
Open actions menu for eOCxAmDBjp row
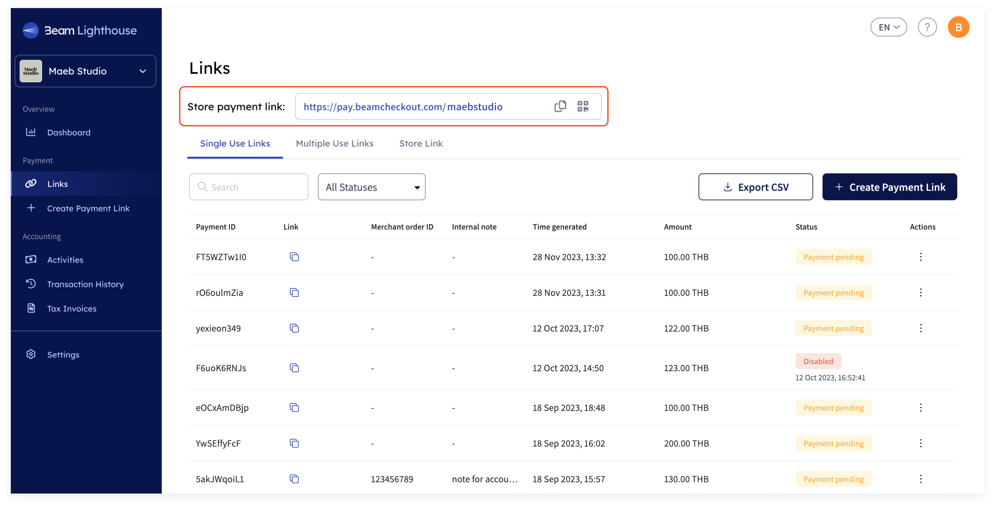point(921,408)
